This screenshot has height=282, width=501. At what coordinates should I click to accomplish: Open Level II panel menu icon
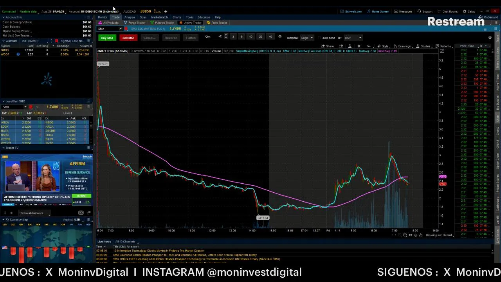pos(88,101)
